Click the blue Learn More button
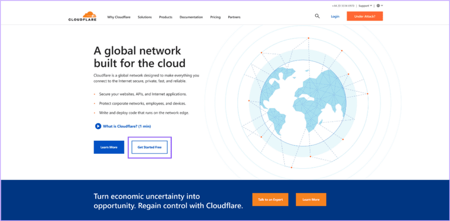The height and width of the screenshot is (221, 450). coord(109,147)
